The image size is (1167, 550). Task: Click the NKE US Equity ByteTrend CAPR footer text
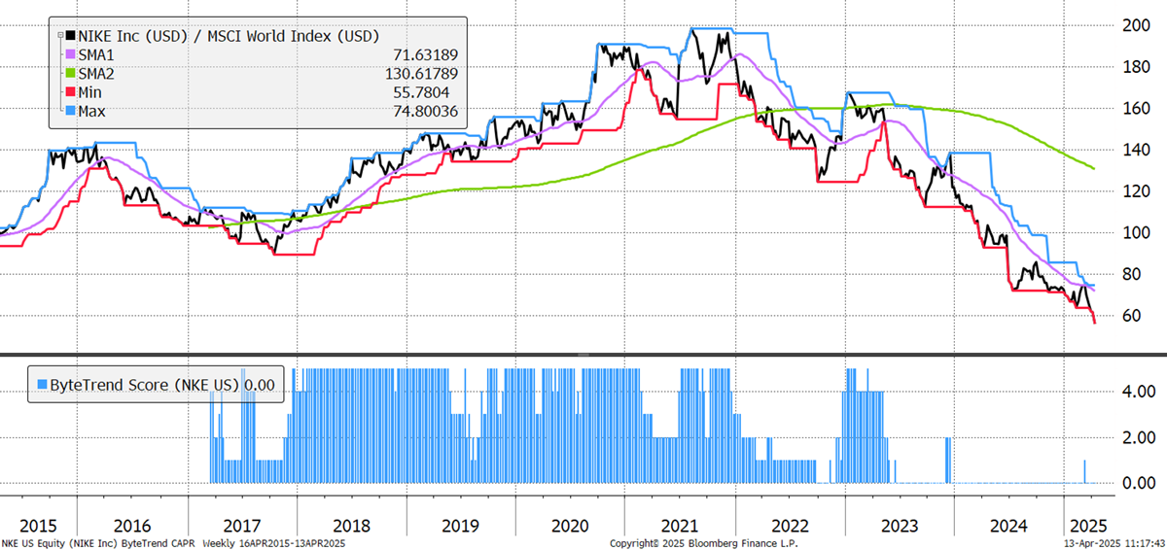[174, 543]
